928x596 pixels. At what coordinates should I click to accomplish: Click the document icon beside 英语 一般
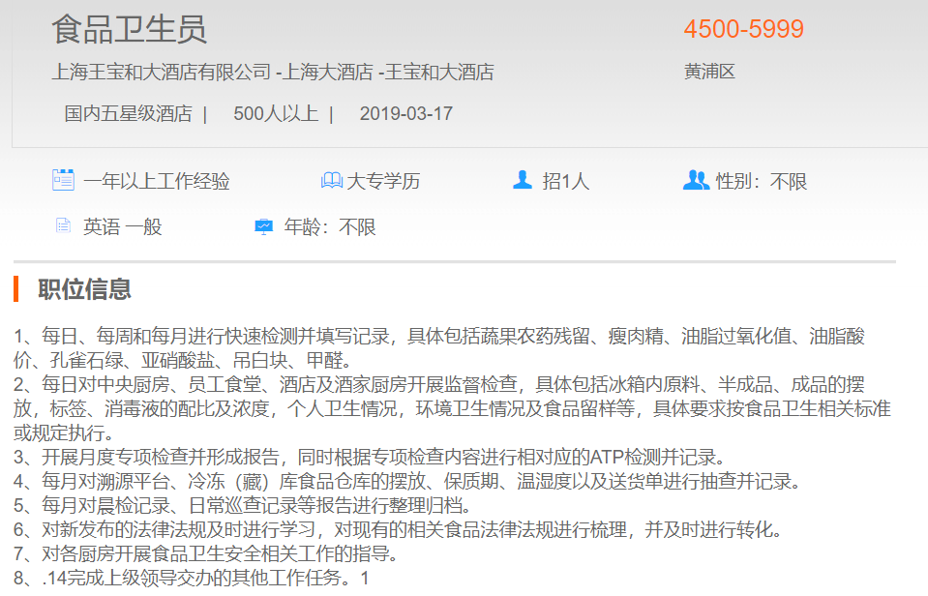[x=63, y=226]
